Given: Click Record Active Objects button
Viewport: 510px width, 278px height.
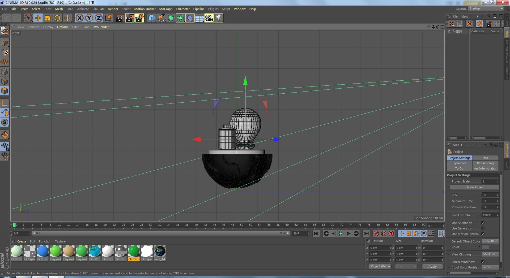Looking at the screenshot, I should pos(376,233).
